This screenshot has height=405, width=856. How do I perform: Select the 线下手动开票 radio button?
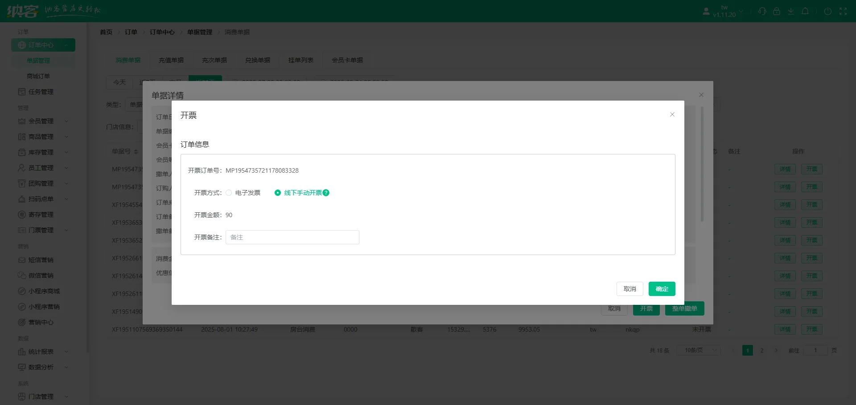point(278,193)
